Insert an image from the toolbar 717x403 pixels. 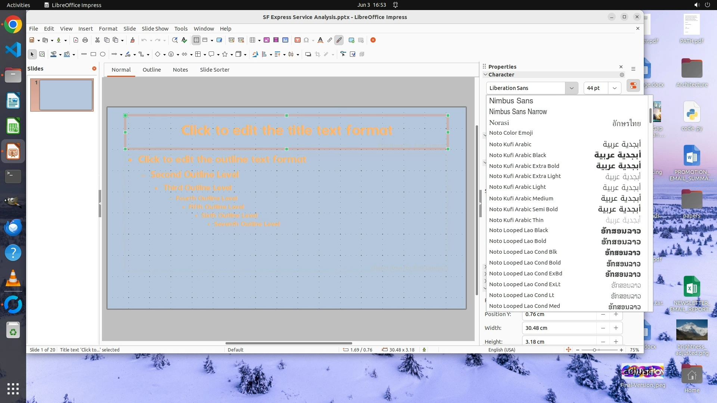(x=267, y=40)
